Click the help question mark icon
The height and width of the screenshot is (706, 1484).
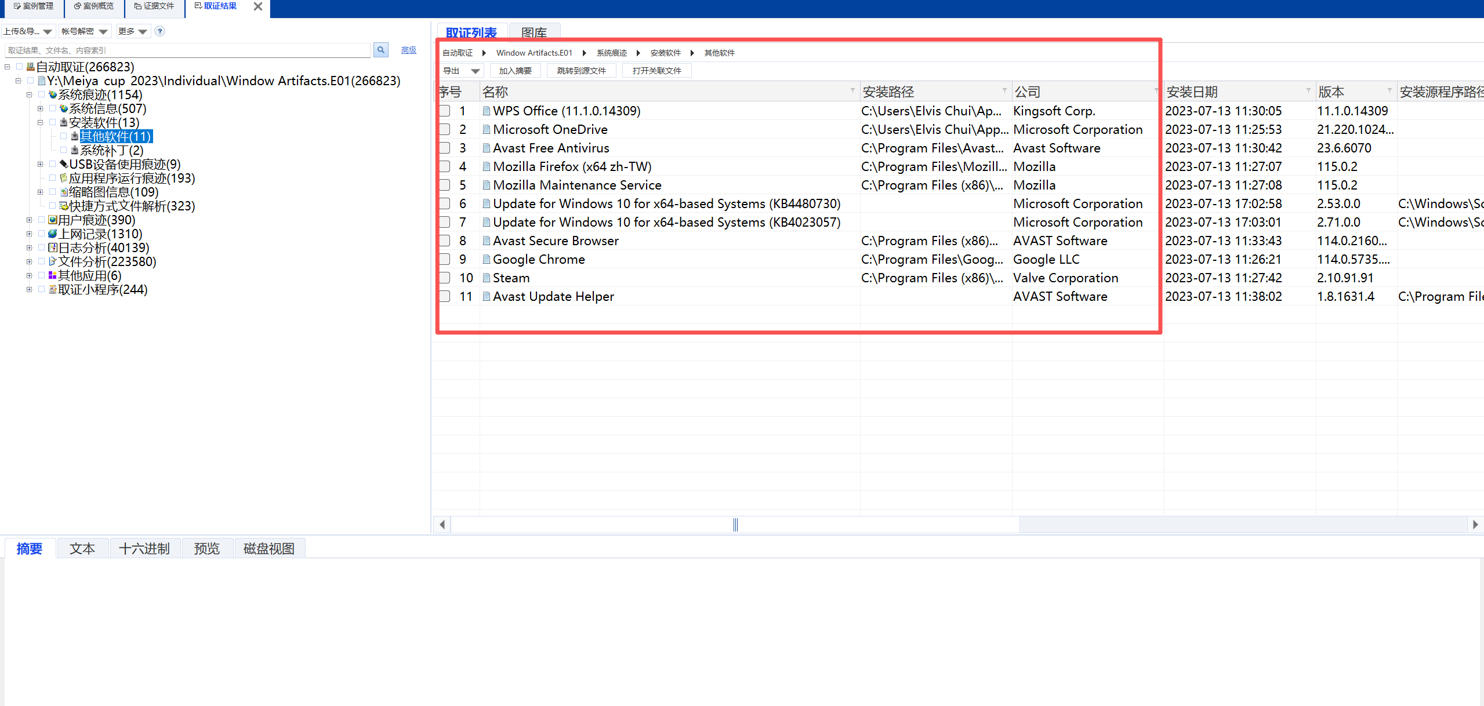pyautogui.click(x=160, y=31)
